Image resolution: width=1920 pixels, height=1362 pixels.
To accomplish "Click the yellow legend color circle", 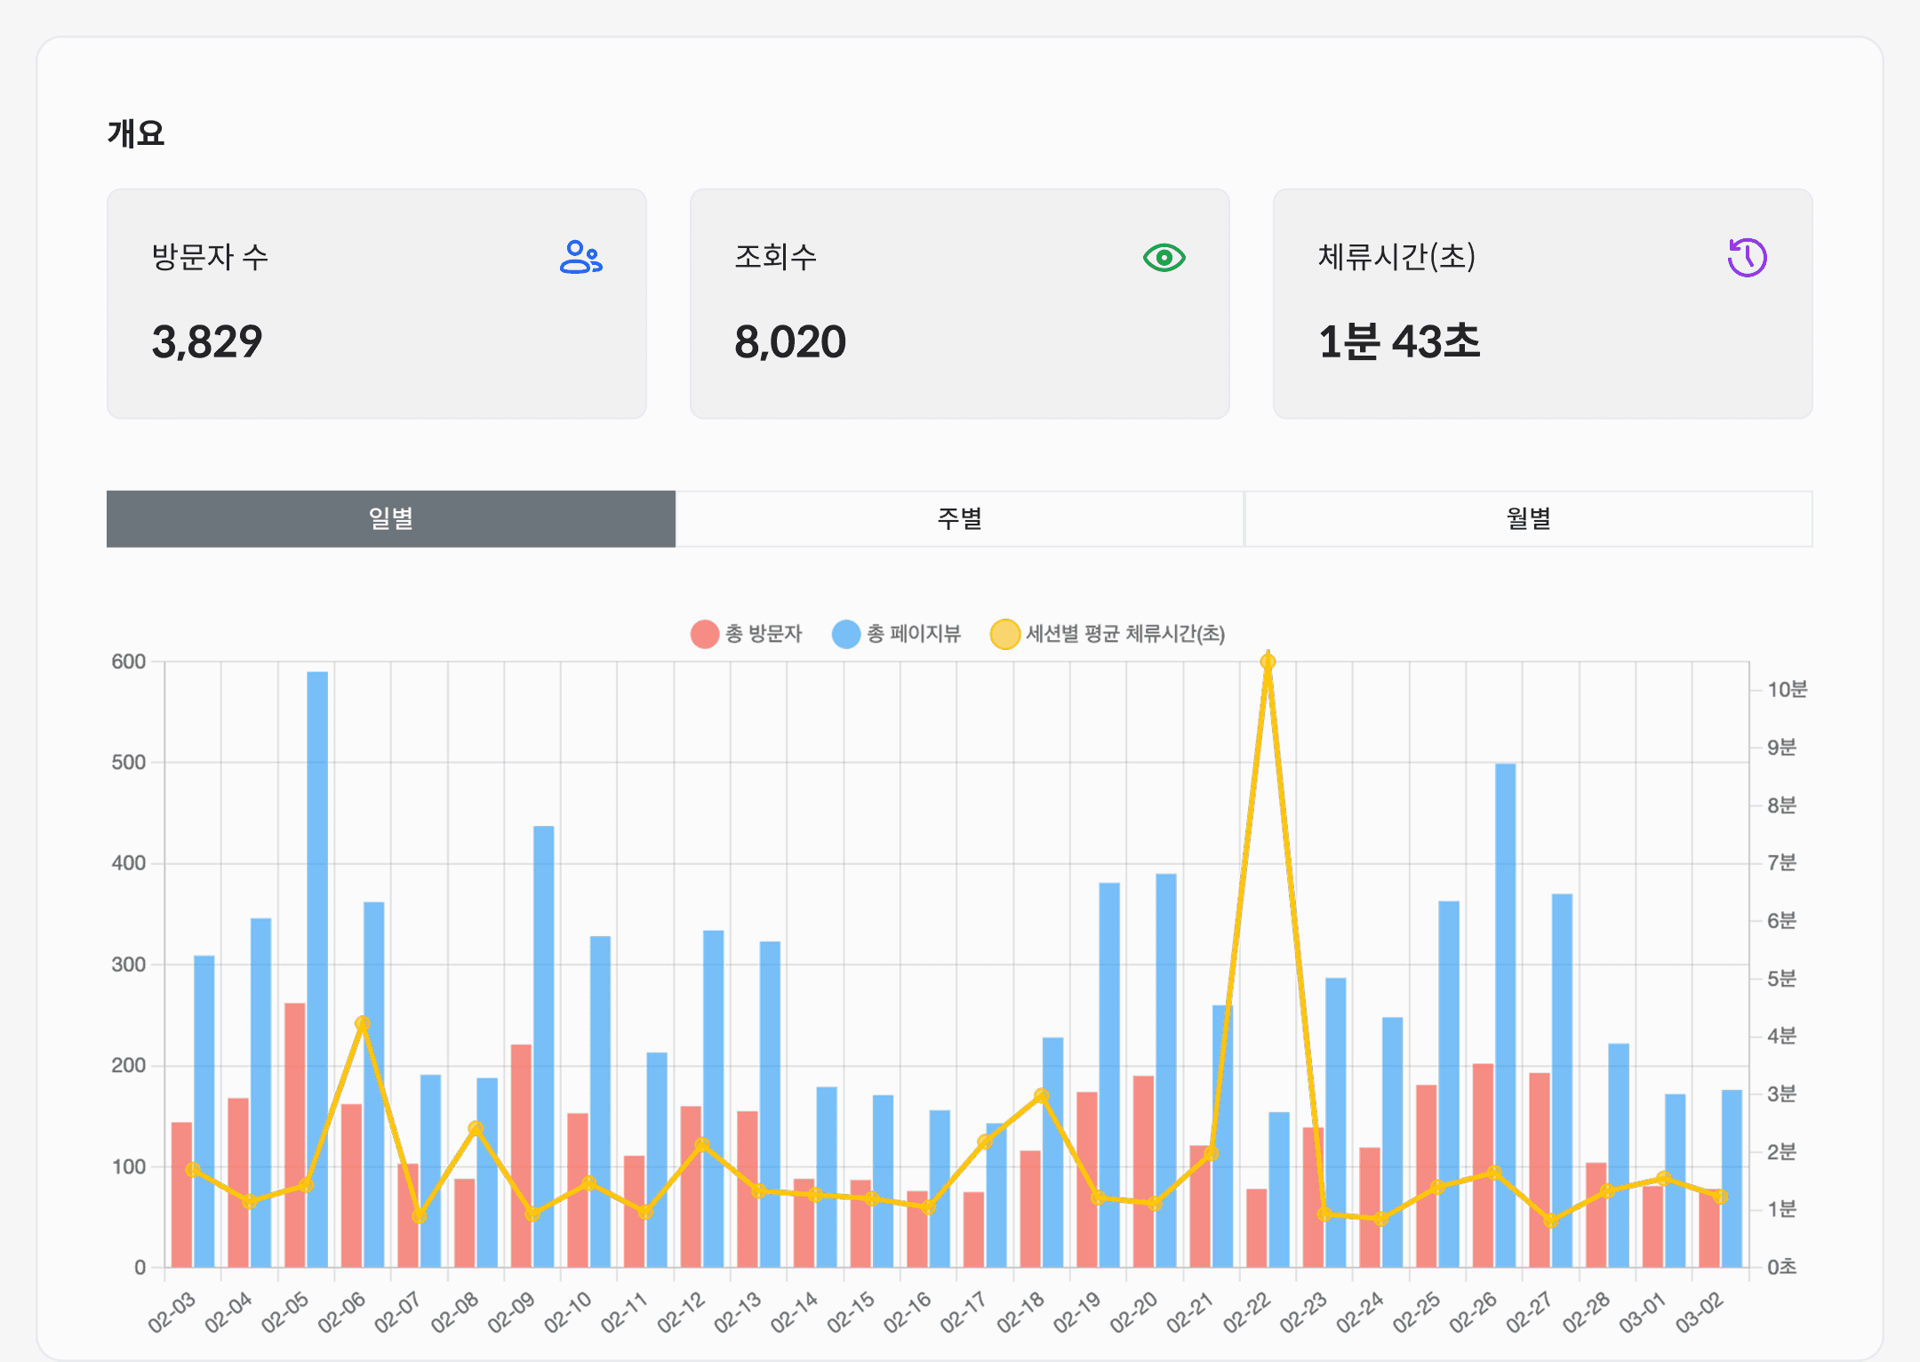I will (1004, 634).
